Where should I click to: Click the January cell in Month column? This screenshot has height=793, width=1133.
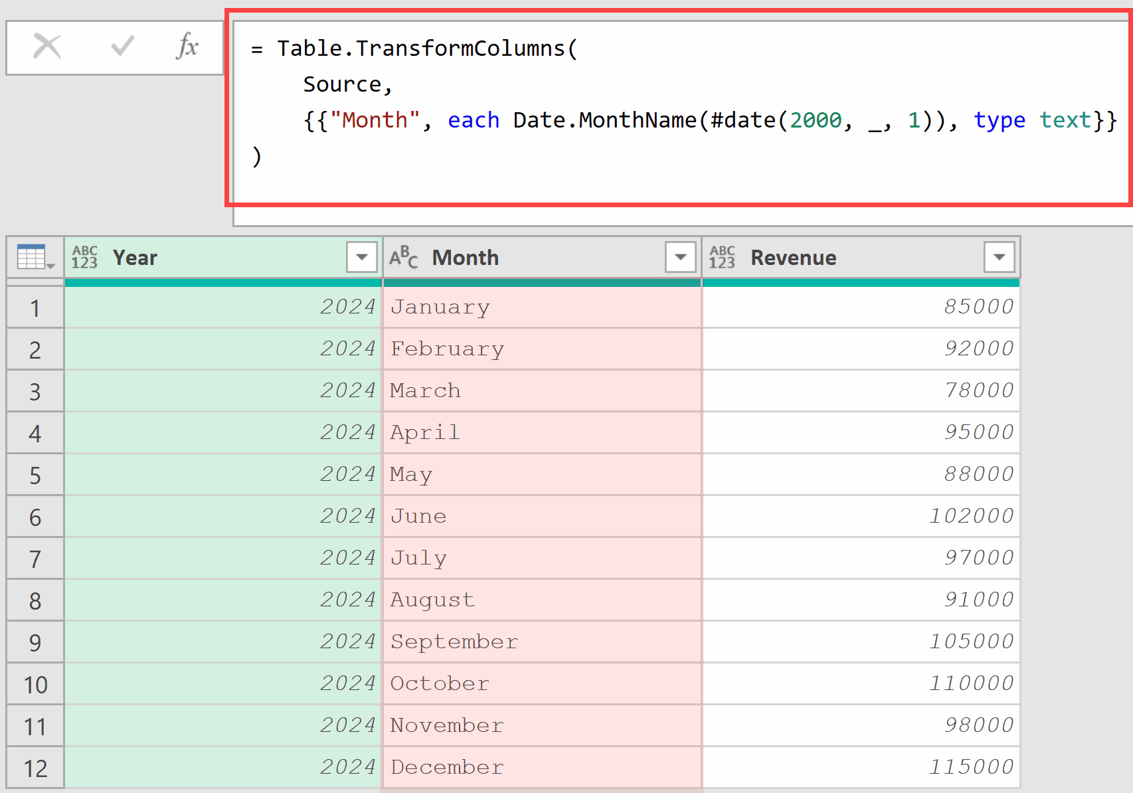[465, 307]
